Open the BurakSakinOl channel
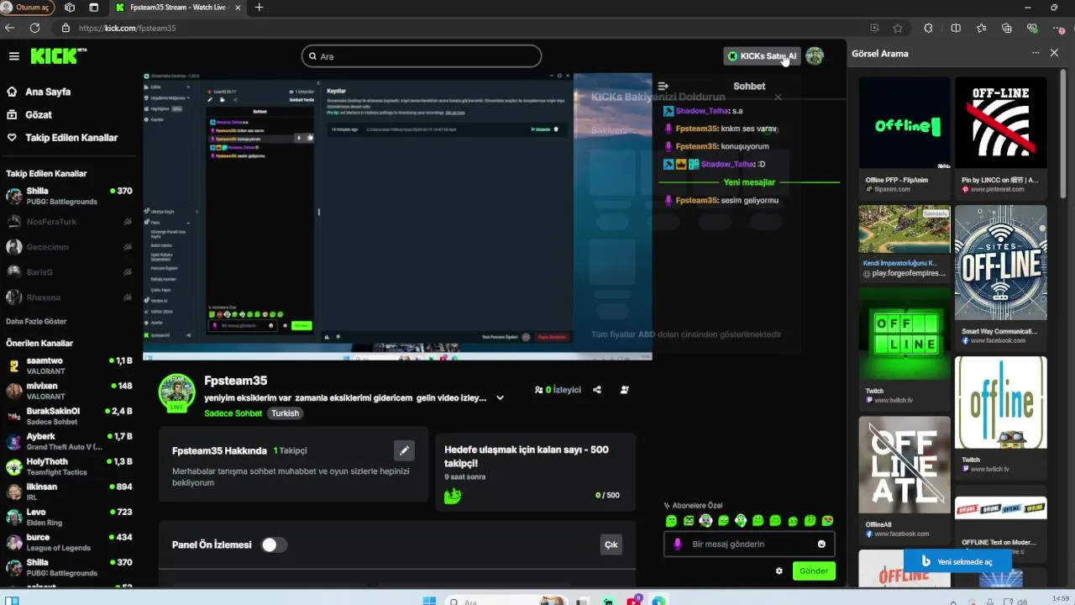Viewport: 1075px width, 605px height. (69, 416)
